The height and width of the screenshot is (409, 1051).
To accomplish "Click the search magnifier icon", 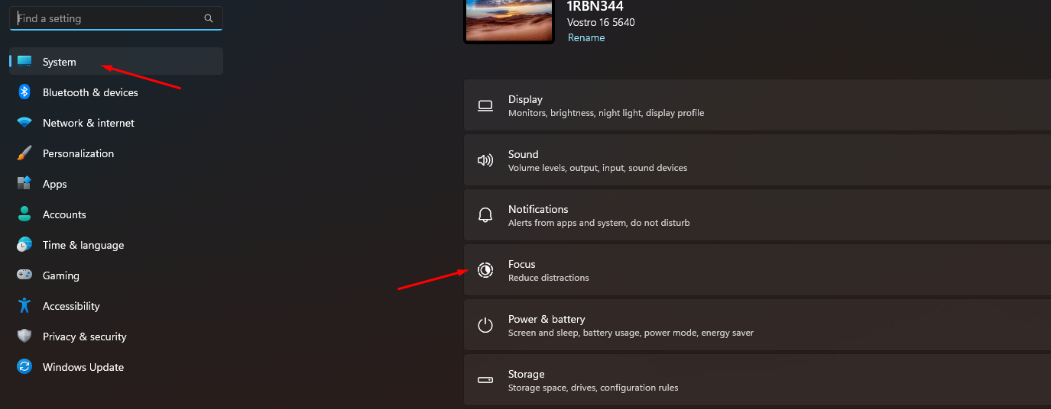I will point(209,18).
